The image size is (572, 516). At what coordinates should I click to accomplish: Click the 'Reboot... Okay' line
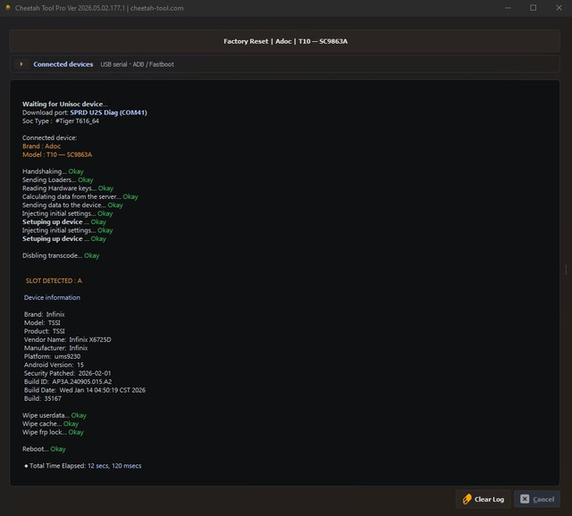pos(44,448)
